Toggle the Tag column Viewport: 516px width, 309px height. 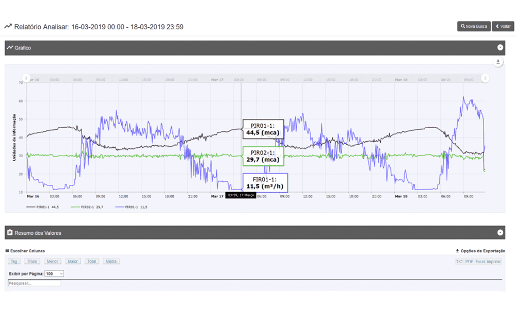14,262
